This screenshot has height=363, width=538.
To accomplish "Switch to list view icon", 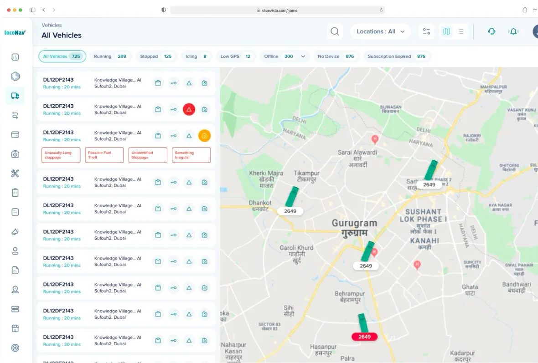I will point(461,31).
